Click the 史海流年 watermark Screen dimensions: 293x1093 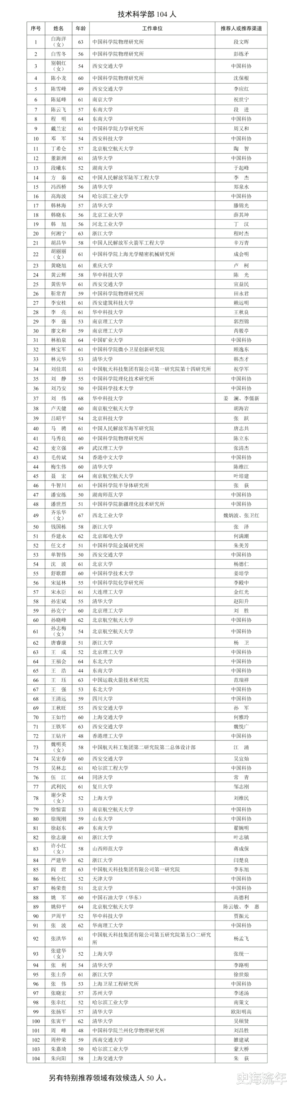coord(261,1078)
